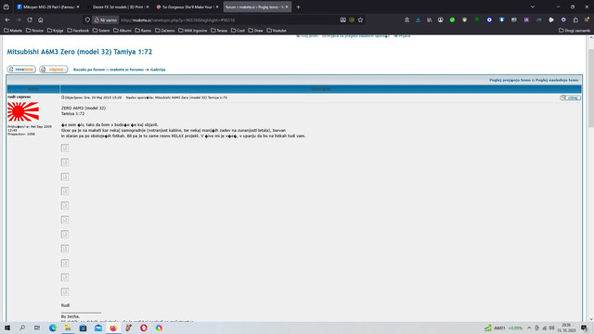The height and width of the screenshot is (334, 594).
Task: Open the Windows Start menu
Action: click(7, 328)
